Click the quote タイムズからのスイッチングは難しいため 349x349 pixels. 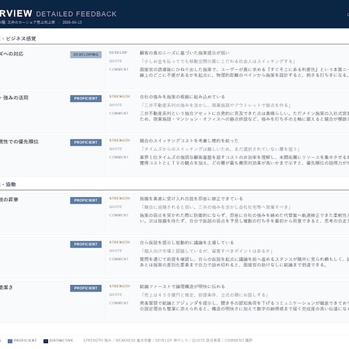point(220,149)
